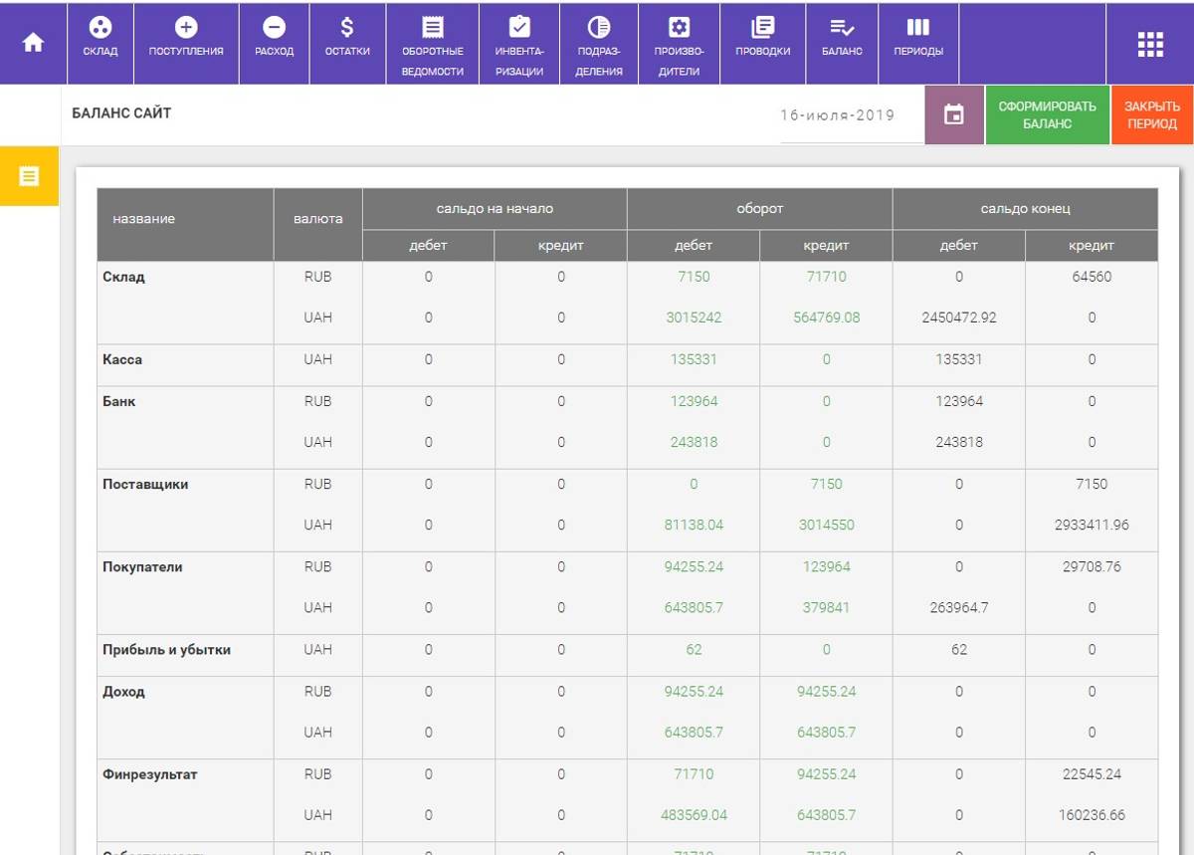
Task: Click Касса end debit 135331
Action: [958, 359]
